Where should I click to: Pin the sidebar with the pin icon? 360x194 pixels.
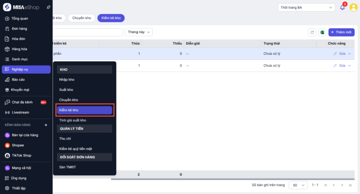pos(48,7)
